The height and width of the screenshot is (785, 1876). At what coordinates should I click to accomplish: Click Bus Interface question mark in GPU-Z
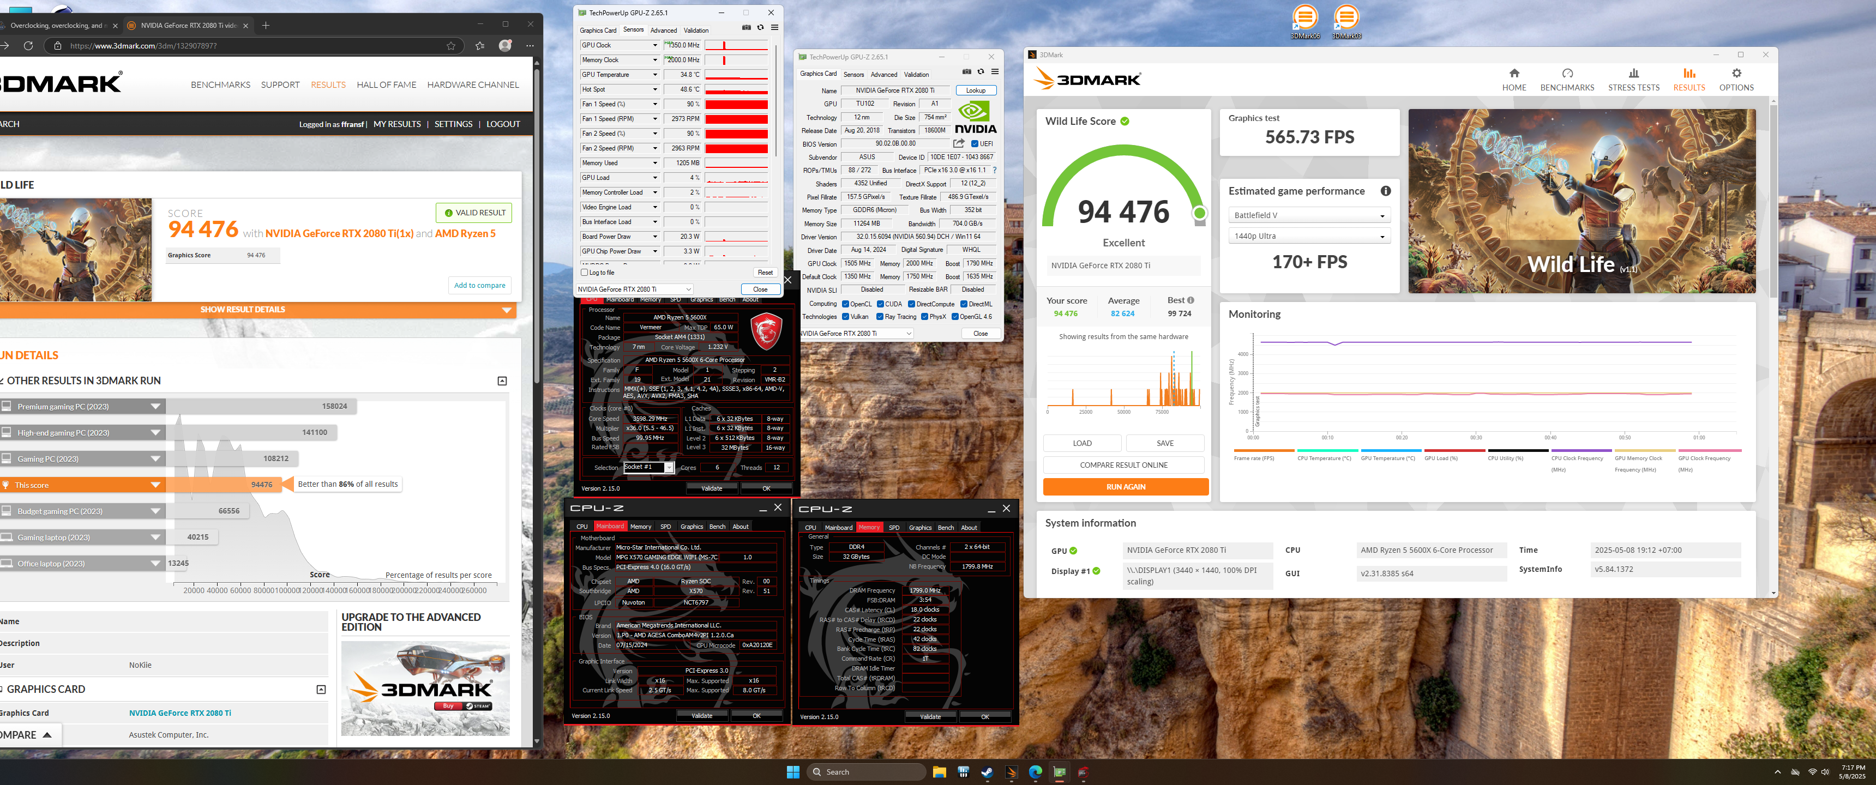point(994,171)
